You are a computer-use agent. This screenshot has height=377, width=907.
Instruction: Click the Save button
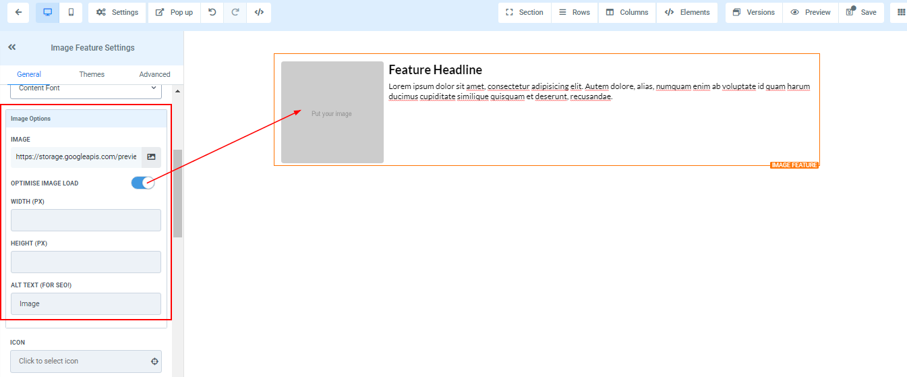[862, 12]
